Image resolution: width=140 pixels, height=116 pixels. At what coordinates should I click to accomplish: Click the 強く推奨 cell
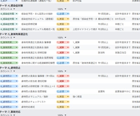coord(77,96)
